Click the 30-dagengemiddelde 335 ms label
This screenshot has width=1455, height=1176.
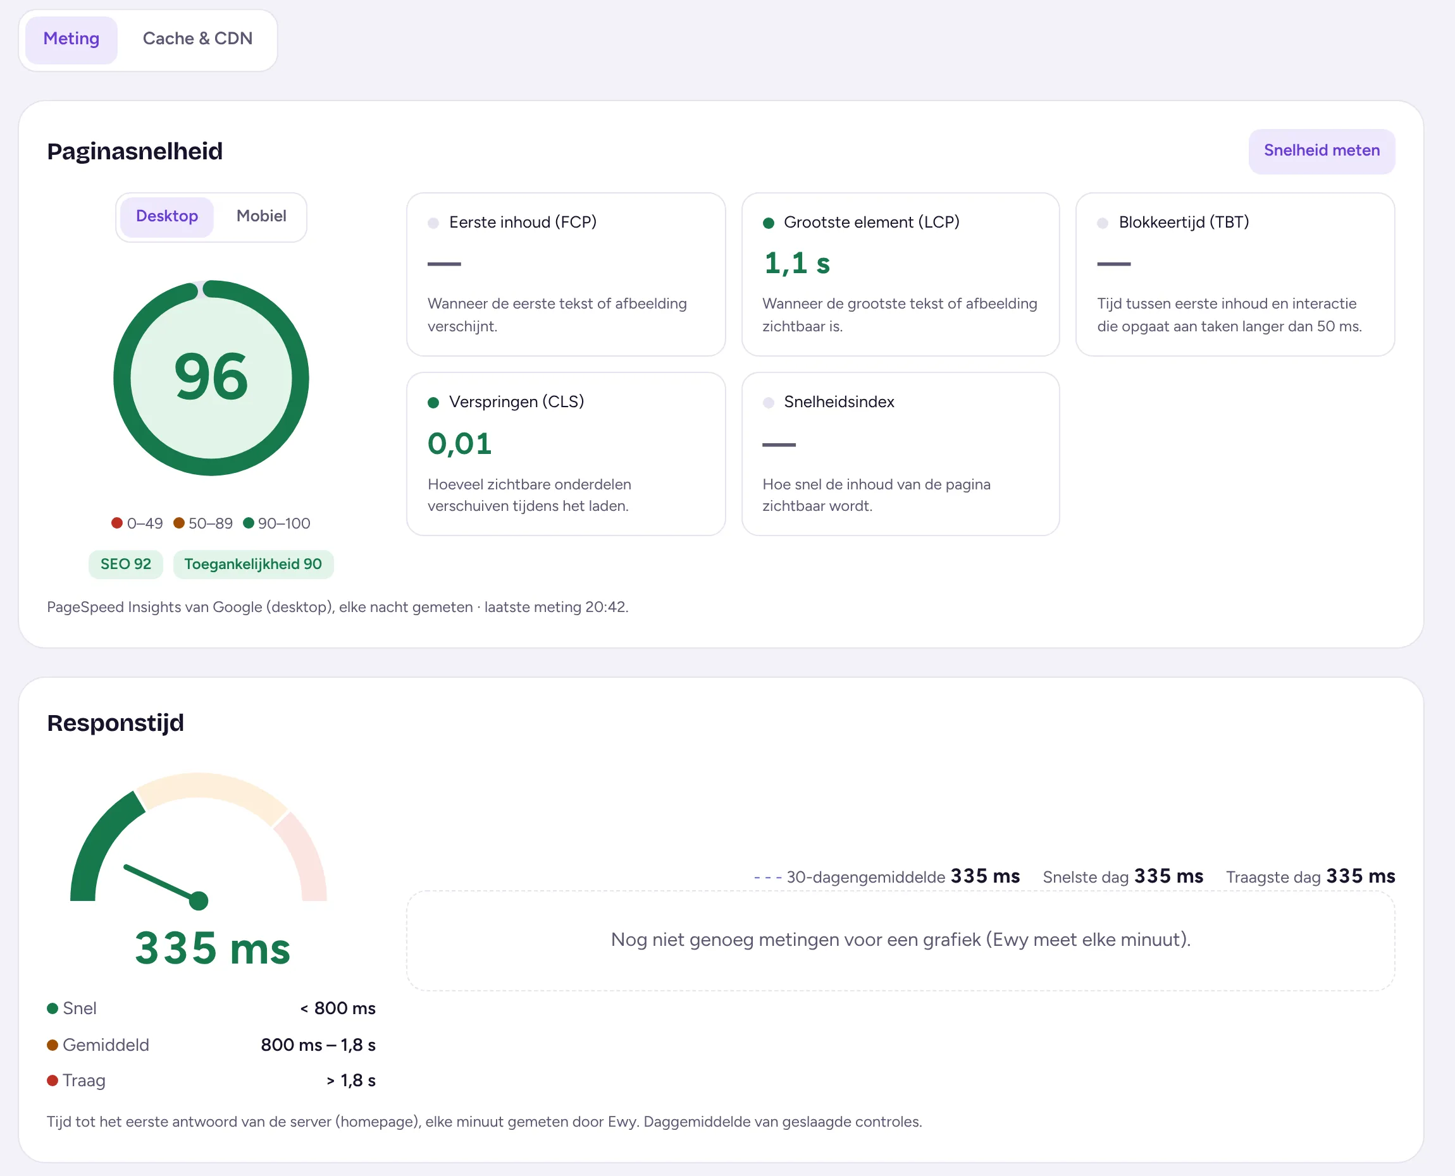(887, 876)
